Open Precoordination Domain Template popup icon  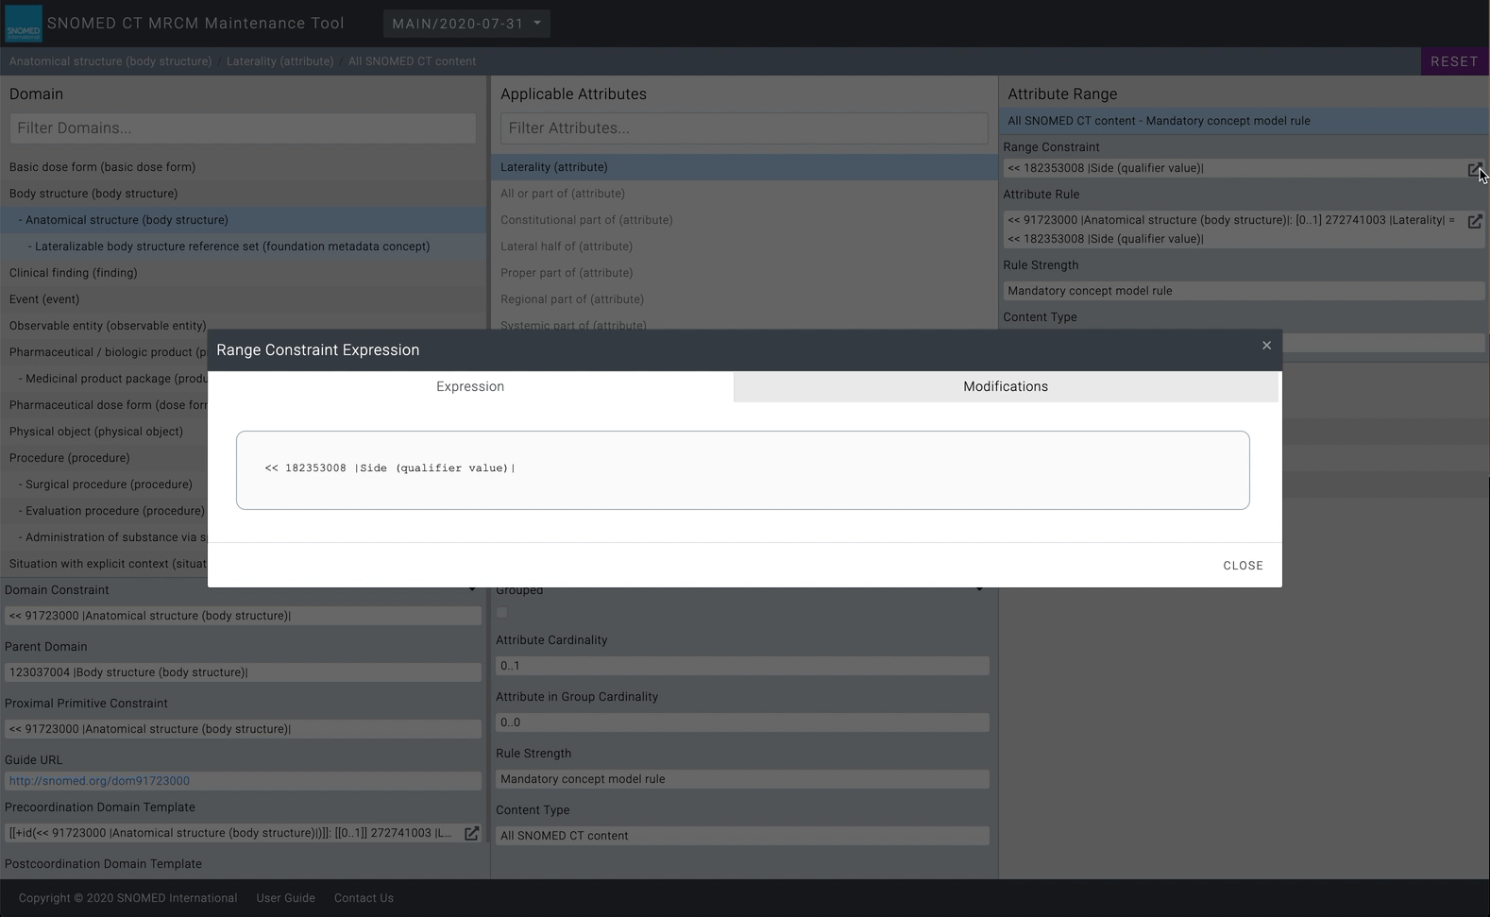(x=471, y=833)
